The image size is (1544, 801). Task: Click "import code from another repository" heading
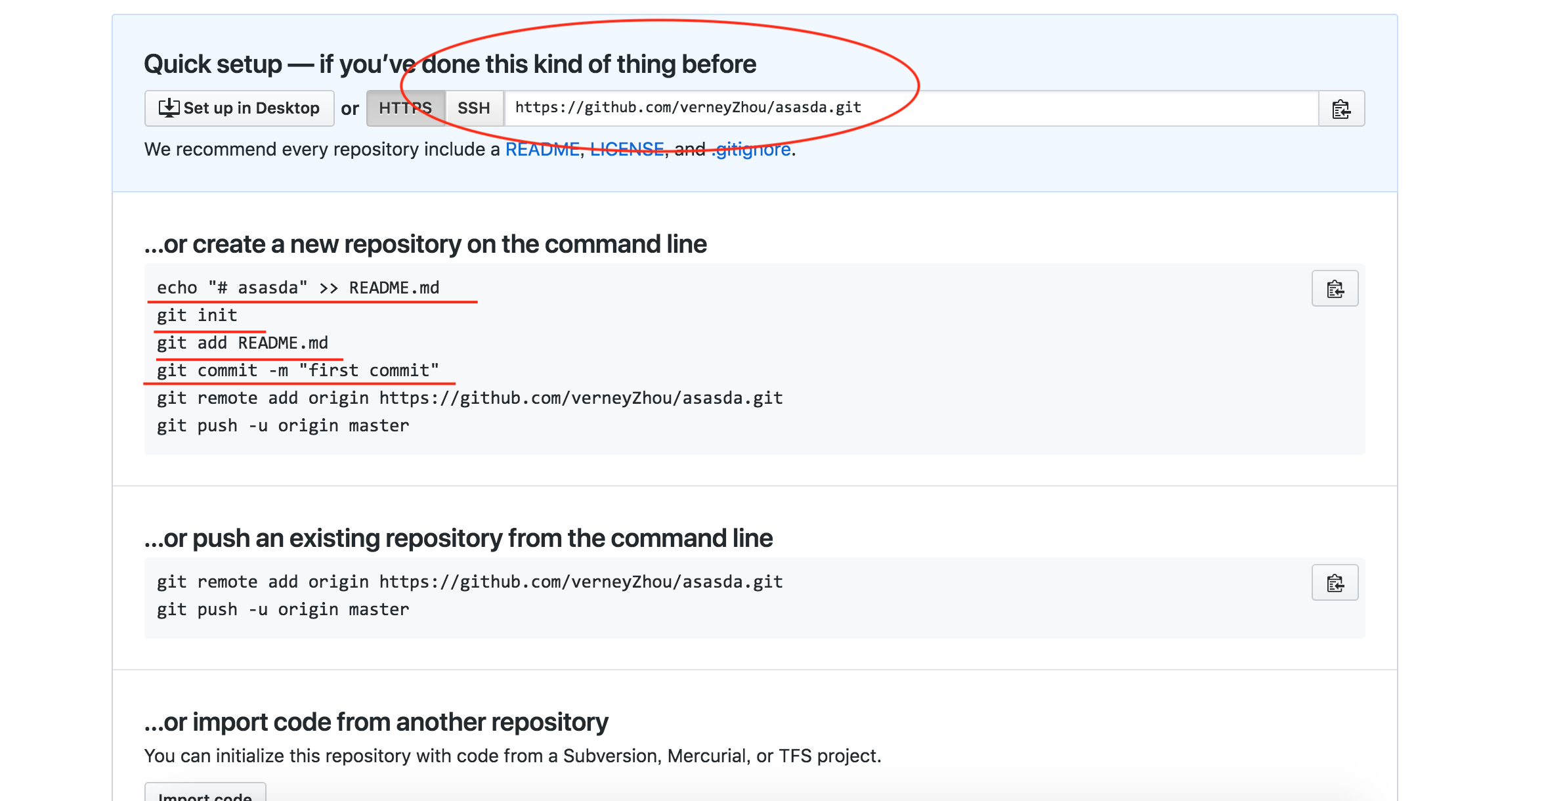376,722
